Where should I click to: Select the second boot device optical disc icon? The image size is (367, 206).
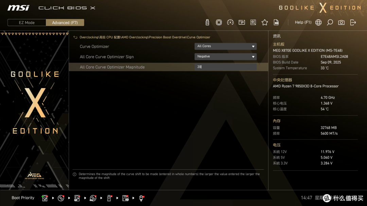click(x=61, y=198)
